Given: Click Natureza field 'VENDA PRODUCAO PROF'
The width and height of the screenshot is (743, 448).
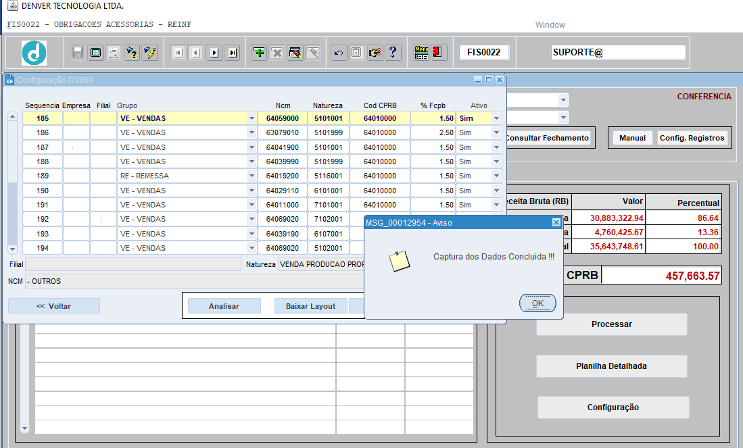Looking at the screenshot, I should coord(321,264).
